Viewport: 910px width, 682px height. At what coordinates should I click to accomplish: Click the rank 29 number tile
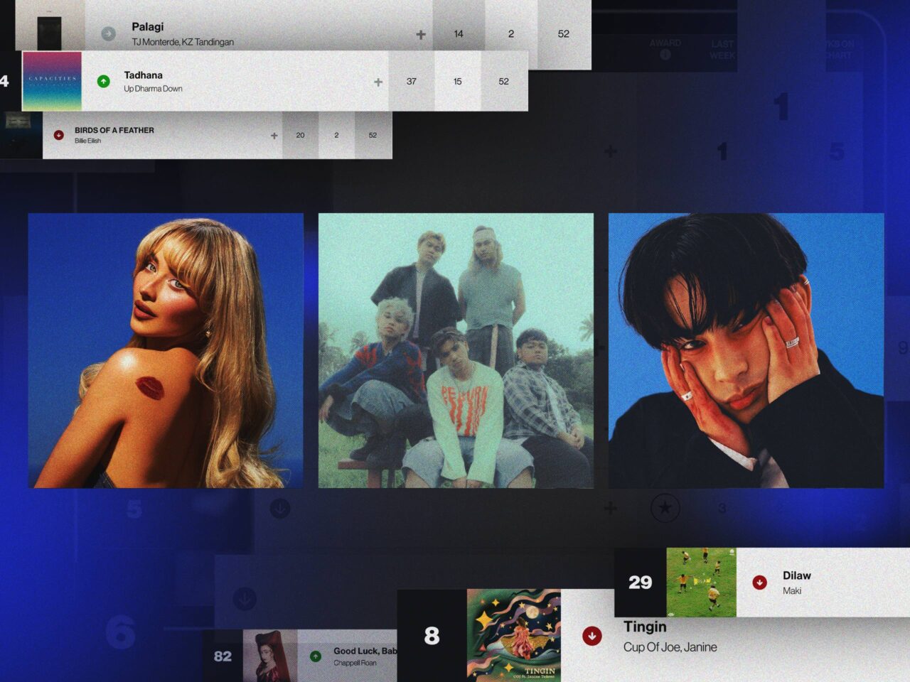pyautogui.click(x=640, y=583)
